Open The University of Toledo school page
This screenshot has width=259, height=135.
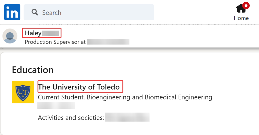pyautogui.click(x=79, y=87)
